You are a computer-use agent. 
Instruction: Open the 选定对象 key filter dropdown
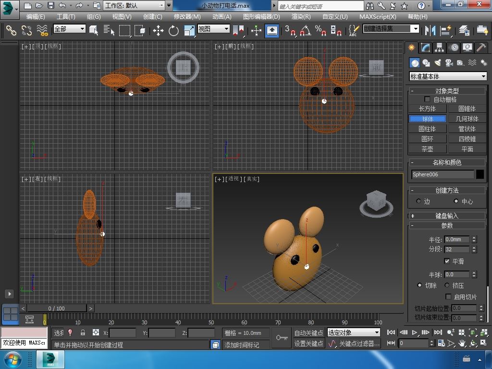pos(354,332)
